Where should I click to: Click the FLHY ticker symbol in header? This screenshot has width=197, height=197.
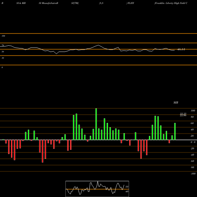pyautogui.click(x=131, y=3)
